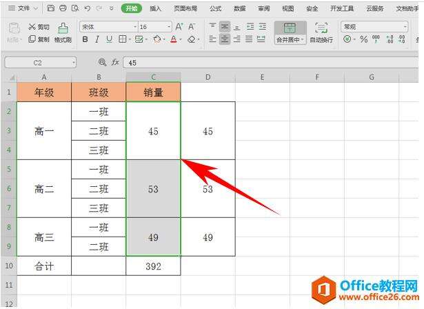The image size is (424, 309).
Task: Toggle center horizontal alignment
Action: pyautogui.click(x=225, y=39)
